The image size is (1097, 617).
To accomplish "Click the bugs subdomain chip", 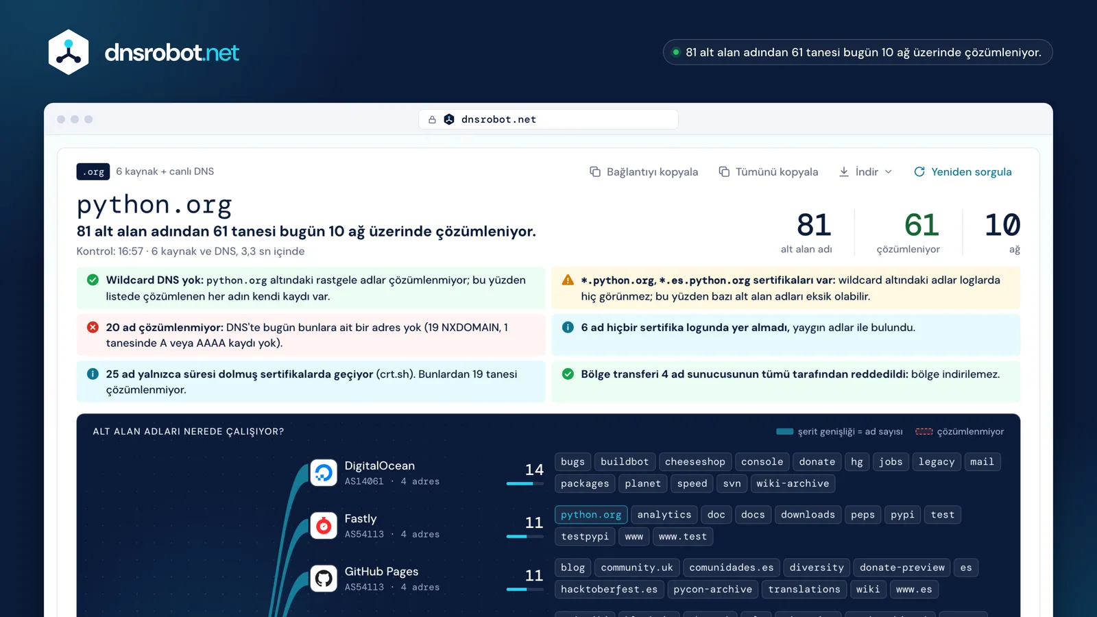I will coord(572,462).
